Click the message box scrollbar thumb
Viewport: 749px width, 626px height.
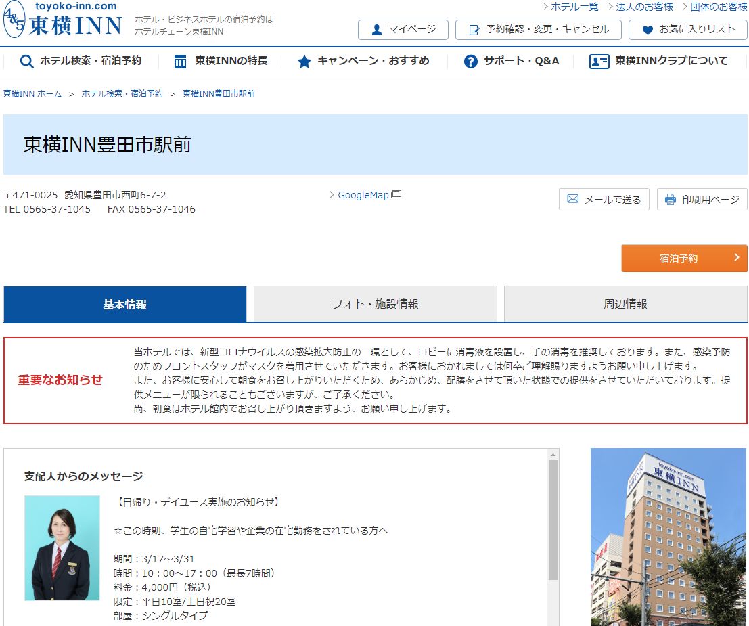[553, 520]
